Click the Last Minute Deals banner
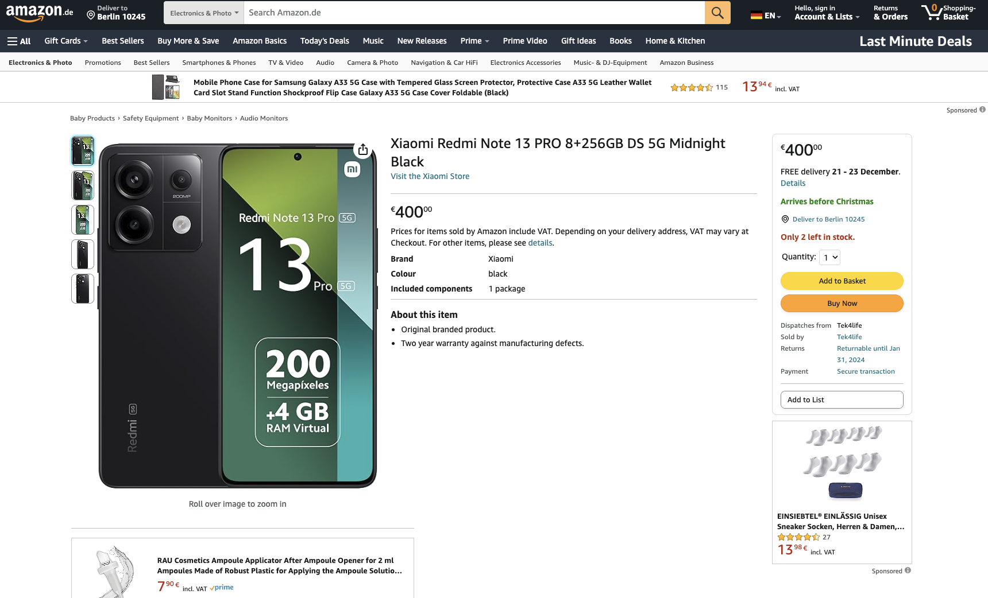This screenshot has width=988, height=598. click(916, 41)
